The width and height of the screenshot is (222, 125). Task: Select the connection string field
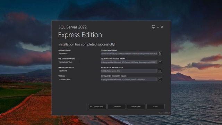(x=129, y=53)
